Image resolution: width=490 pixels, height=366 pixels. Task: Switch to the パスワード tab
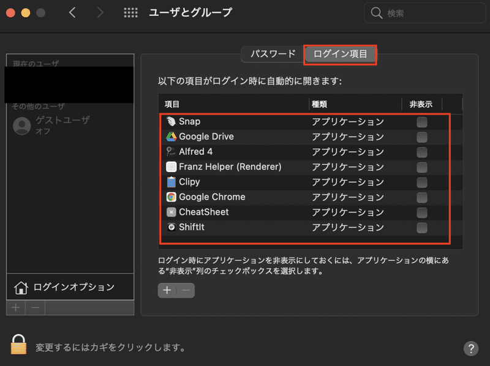273,54
